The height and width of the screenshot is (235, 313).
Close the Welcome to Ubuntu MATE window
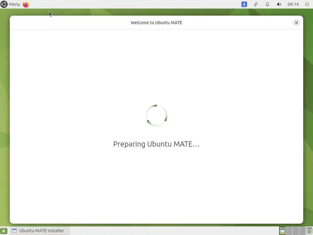pos(296,23)
